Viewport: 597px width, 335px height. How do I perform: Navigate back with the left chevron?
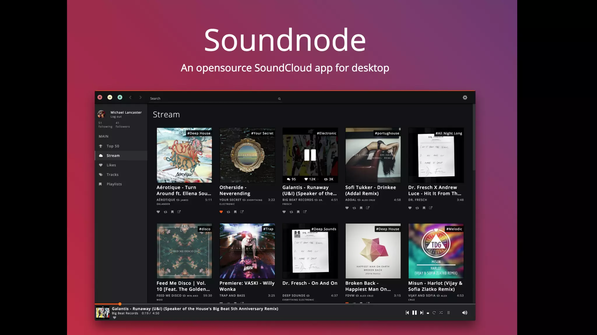pos(130,97)
